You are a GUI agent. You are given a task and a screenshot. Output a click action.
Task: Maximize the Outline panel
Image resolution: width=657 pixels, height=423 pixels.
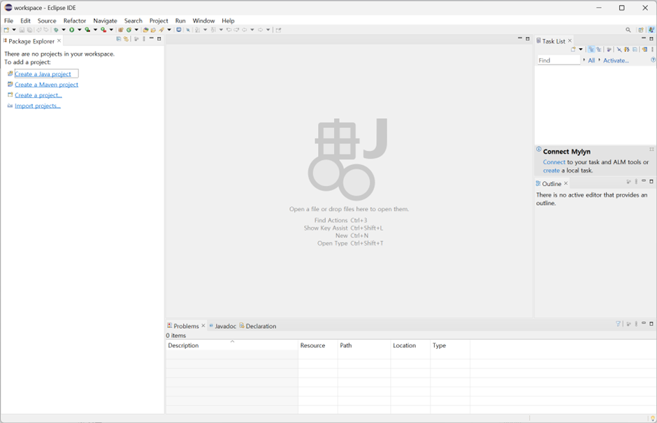pos(651,182)
